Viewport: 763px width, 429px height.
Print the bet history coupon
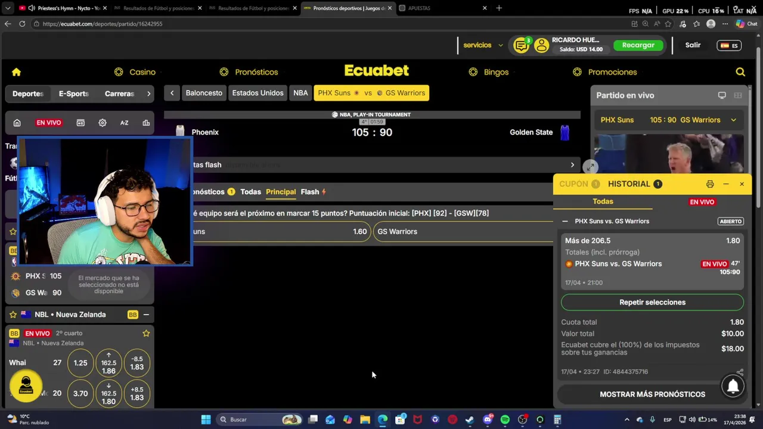click(710, 184)
